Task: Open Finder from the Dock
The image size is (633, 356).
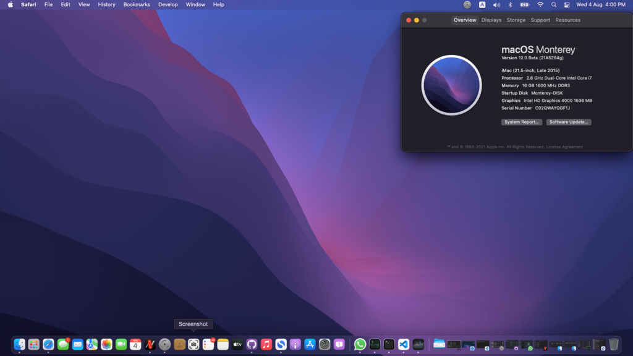Action: coord(19,344)
